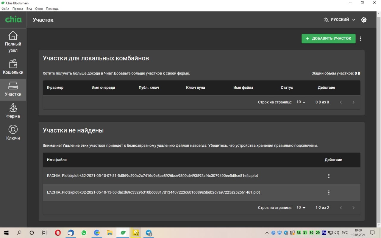Click the file name ending 252561461.plot
Screen dimensions: 381x238
click(x=153, y=192)
